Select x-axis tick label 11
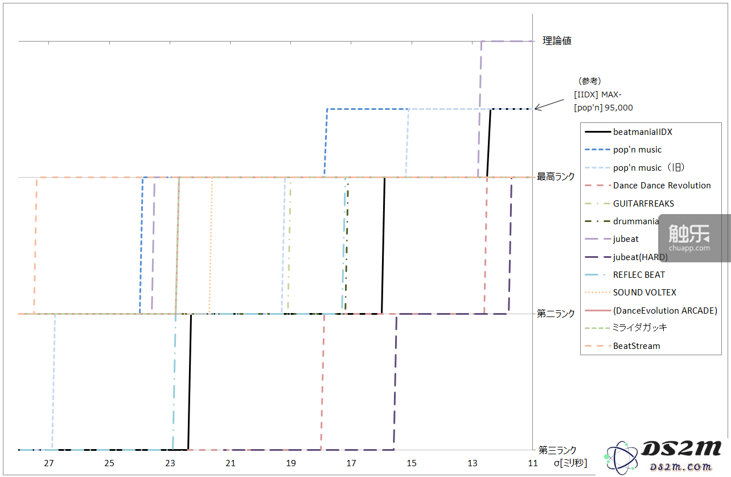Viewport: 731px width, 477px height. pyautogui.click(x=532, y=463)
